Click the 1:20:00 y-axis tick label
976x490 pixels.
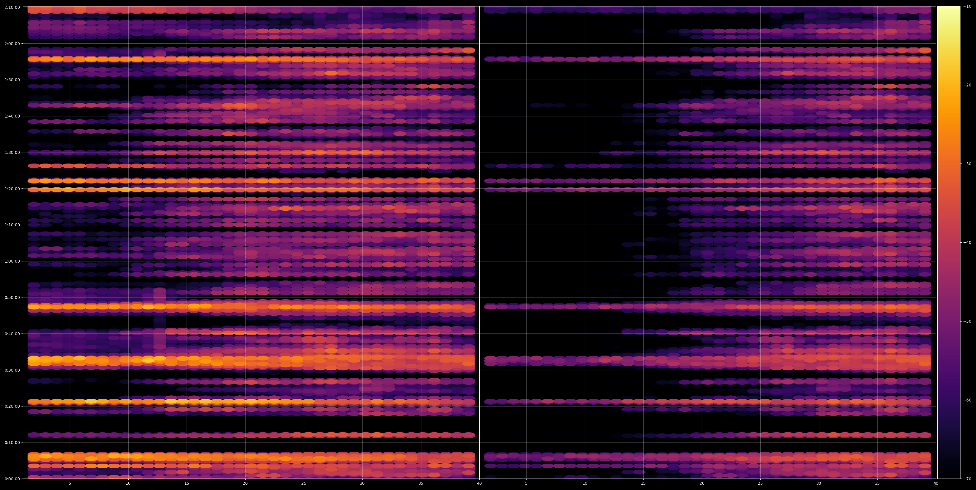pos(13,189)
